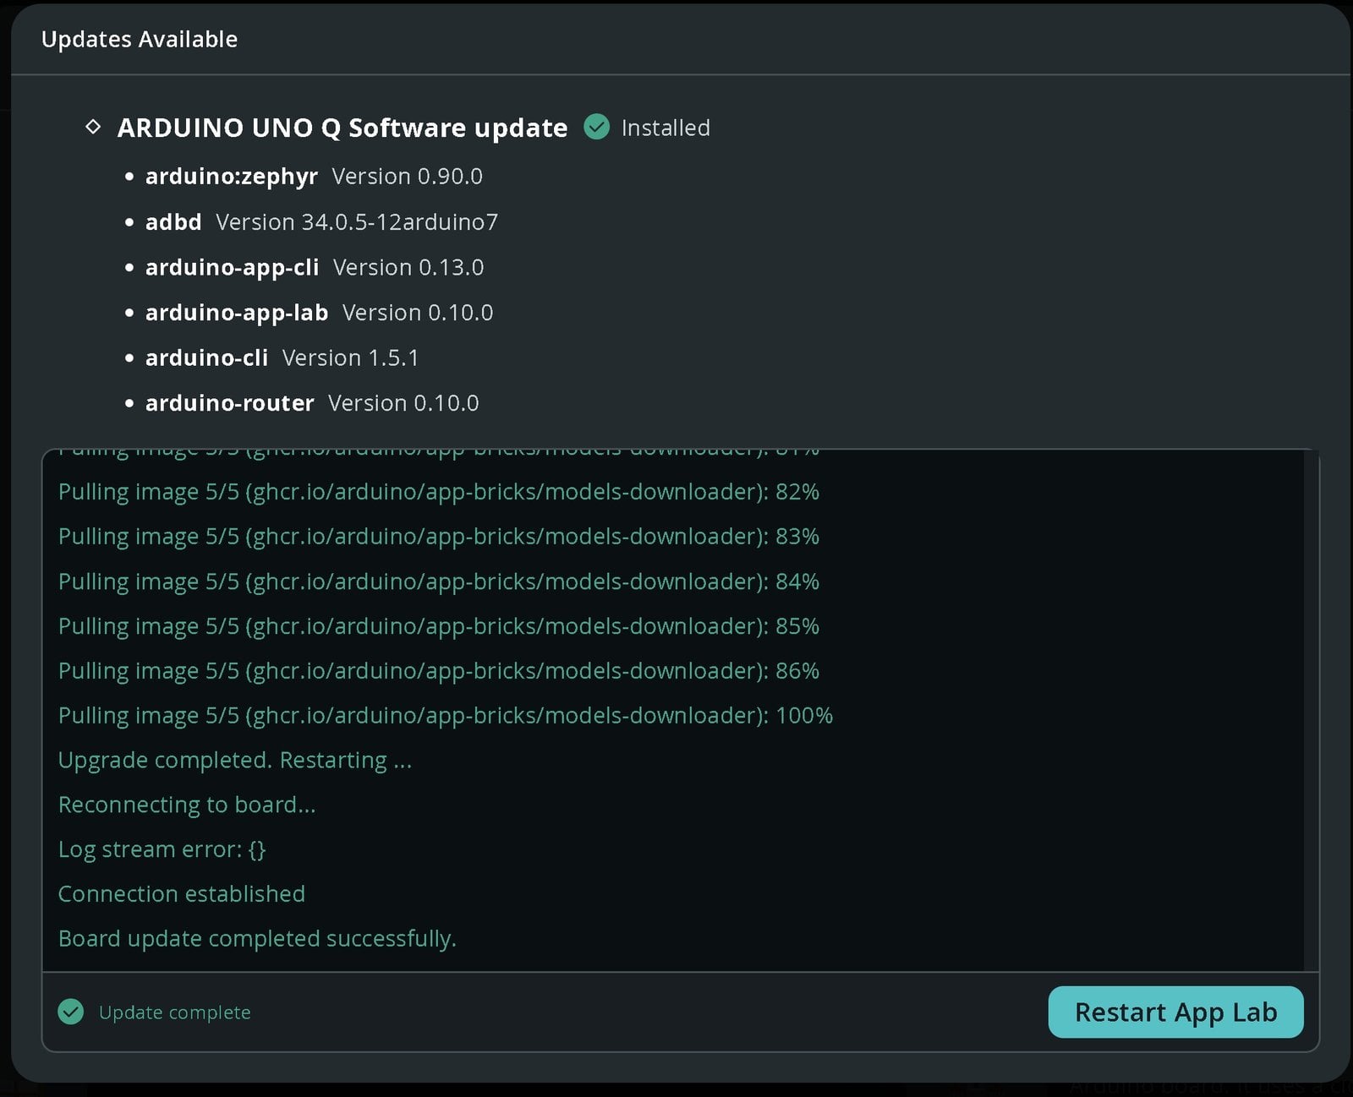Click the Upgrade completed. Restarting log line
This screenshot has width=1353, height=1097.
click(x=235, y=761)
